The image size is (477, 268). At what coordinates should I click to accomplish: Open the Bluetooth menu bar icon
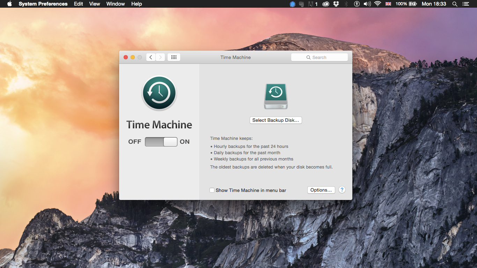(346, 4)
